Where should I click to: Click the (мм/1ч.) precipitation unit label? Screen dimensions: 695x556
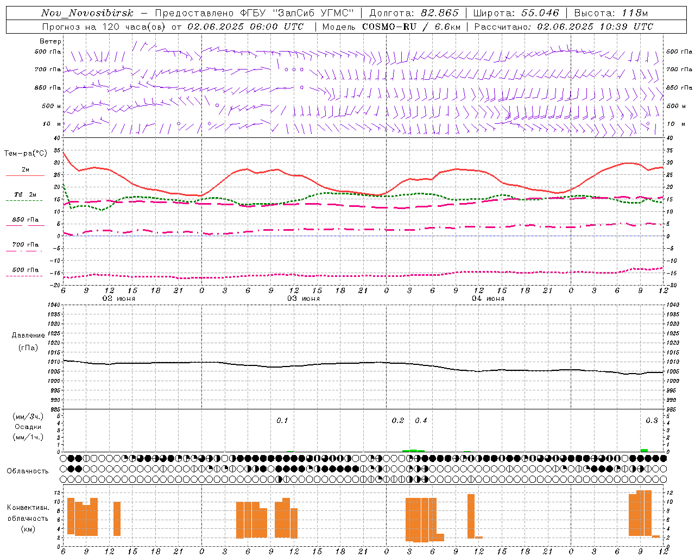[x=28, y=437]
